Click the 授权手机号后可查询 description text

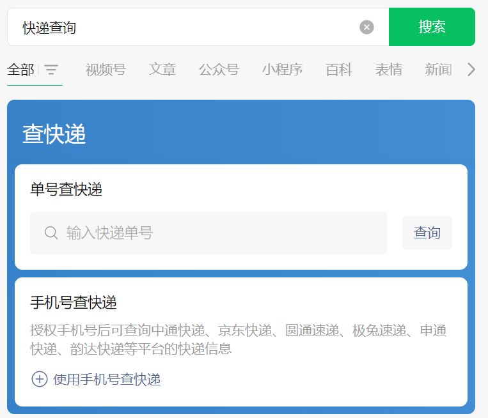point(239,339)
